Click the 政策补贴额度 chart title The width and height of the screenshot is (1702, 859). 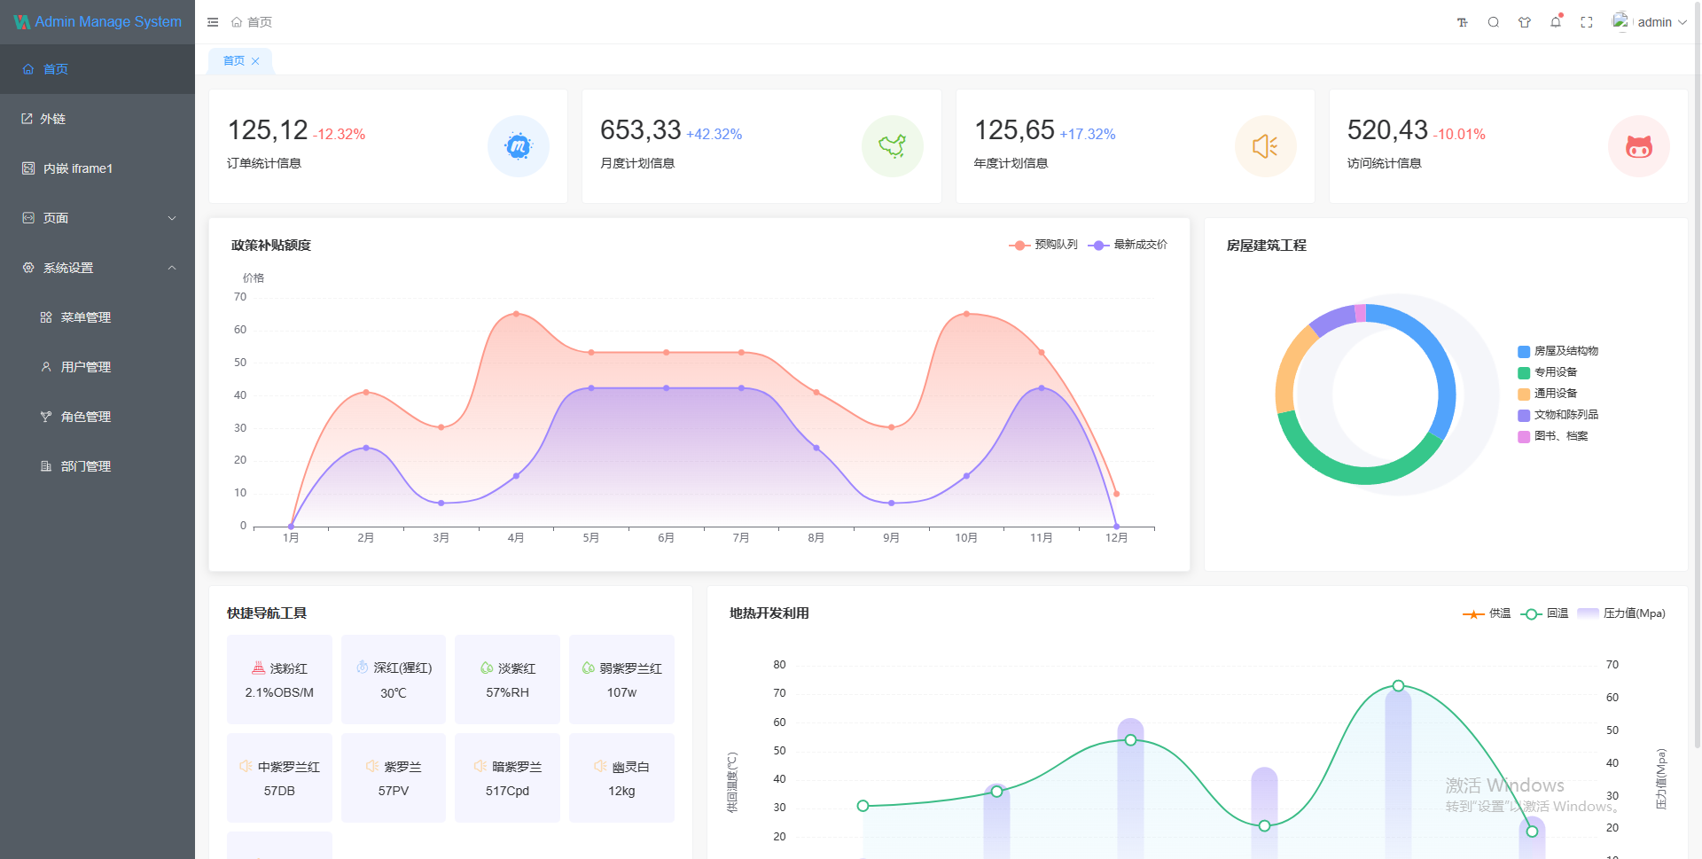tap(271, 246)
